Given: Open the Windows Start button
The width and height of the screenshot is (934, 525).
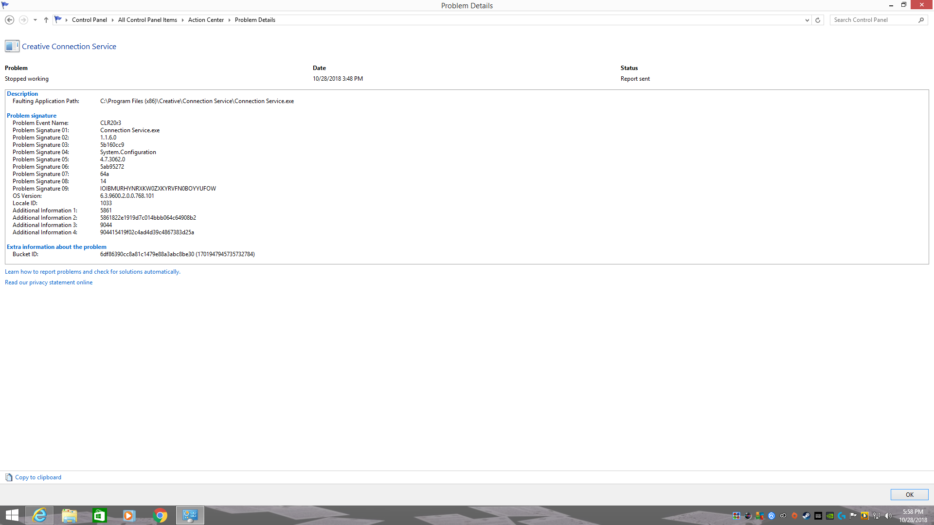Looking at the screenshot, I should (12, 515).
